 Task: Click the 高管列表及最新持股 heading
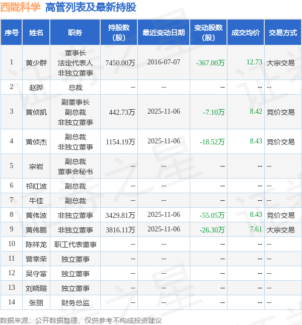(91, 7)
